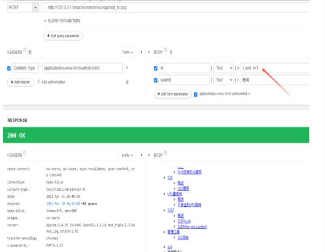Image resolution: width=325 pixels, height=252 pixels.
Task: Click the timeout=5, max=100 keep-alive value
Action: click(61, 211)
